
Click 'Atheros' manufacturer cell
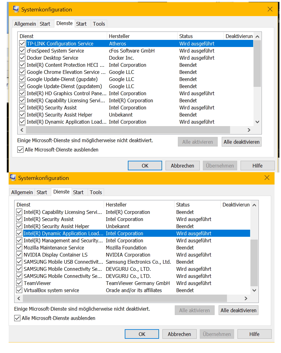click(x=117, y=44)
